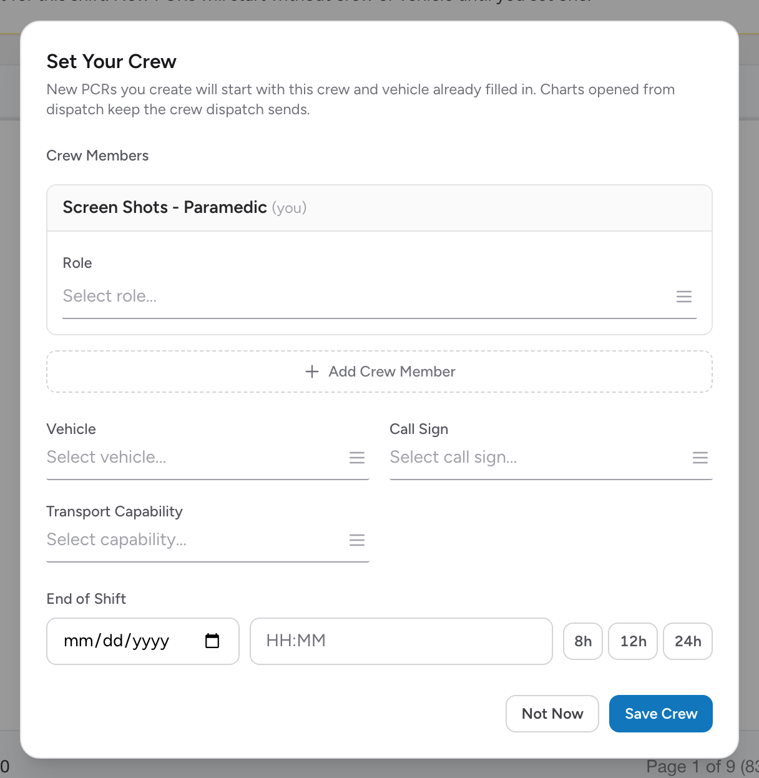759x778 pixels.
Task: Click the plus icon beside Add Crew Member
Action: (x=312, y=372)
